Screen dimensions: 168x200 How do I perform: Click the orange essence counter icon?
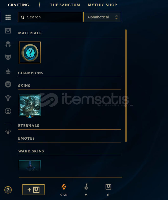coord(64,187)
